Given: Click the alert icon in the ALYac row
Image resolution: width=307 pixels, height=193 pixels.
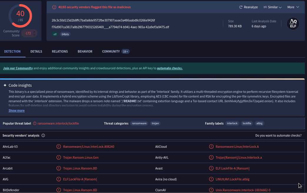Looking at the screenshot, I should tap(59, 157).
